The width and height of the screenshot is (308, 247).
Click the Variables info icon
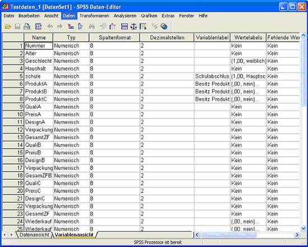click(80, 26)
